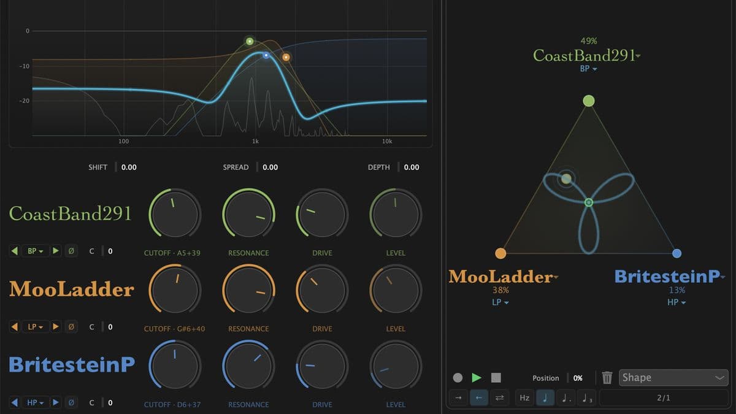Click the blue BritesteinP cutoff knob
736x414 pixels.
175,366
